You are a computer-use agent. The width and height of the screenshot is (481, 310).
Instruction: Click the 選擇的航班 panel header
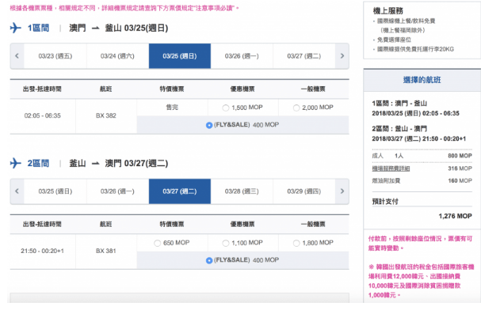click(x=422, y=80)
